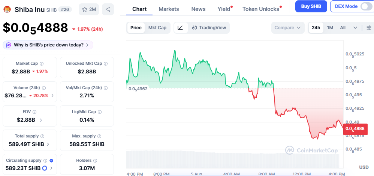The width and height of the screenshot is (374, 176).
Task: Click the 20.78% volume change value
Action: pyautogui.click(x=39, y=95)
